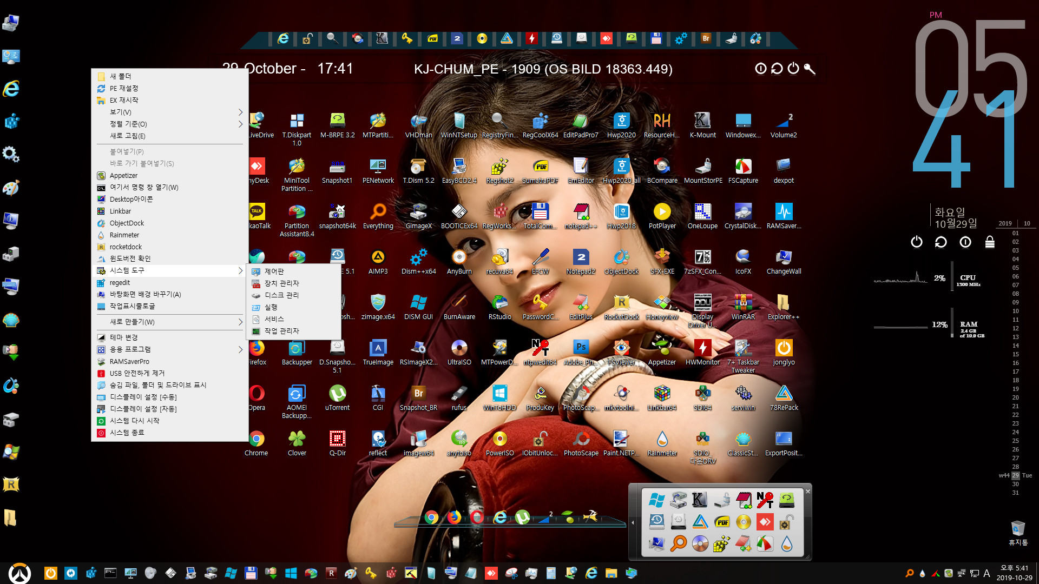Launch the K-Mount desktop icon

point(702,125)
